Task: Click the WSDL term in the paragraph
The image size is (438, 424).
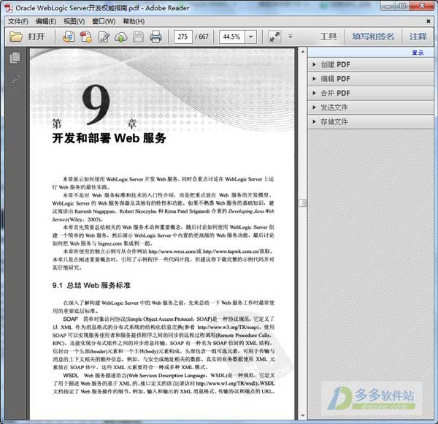Action: [71, 375]
